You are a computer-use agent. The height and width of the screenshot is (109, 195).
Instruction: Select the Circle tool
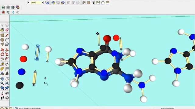(2, 40)
